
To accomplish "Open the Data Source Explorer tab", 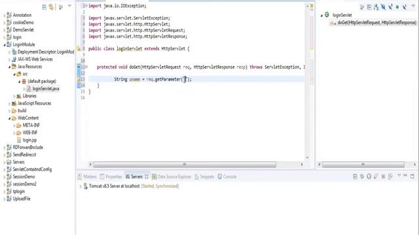I will (172, 177).
